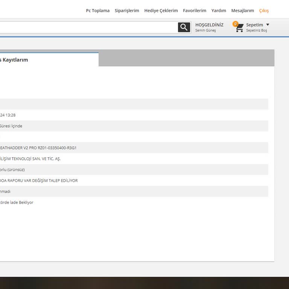Open Mesajlarım inbox

coord(243,11)
